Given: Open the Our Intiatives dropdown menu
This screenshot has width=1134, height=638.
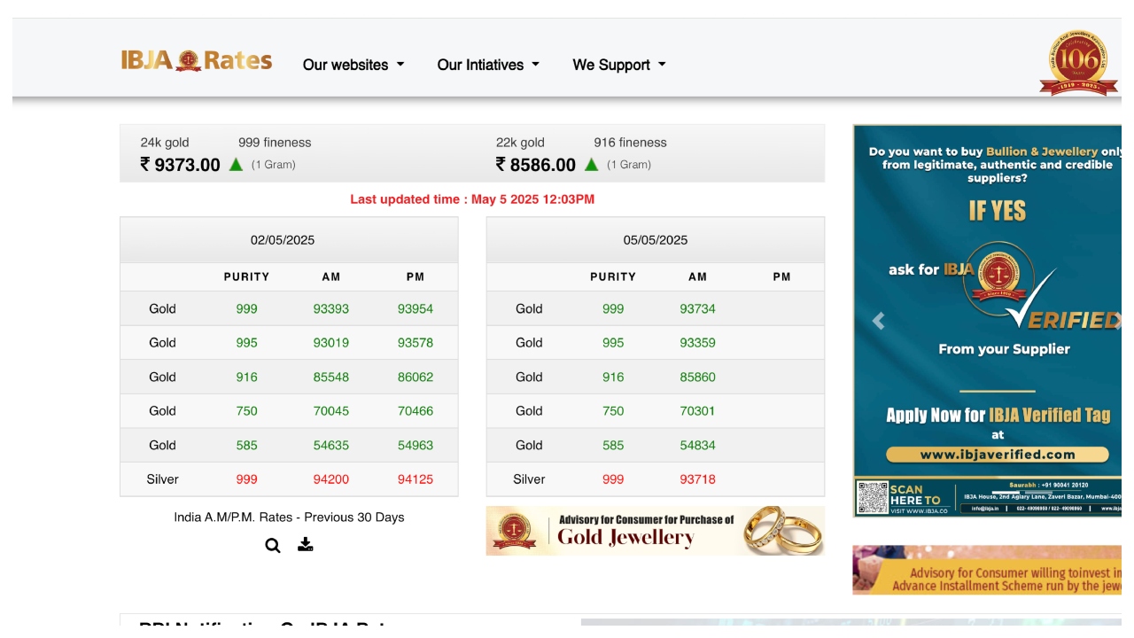Looking at the screenshot, I should click(x=488, y=65).
